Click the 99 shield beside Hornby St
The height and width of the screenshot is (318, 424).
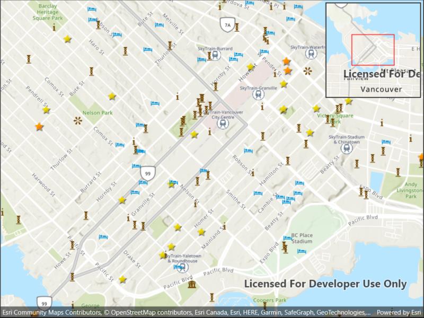(x=148, y=173)
